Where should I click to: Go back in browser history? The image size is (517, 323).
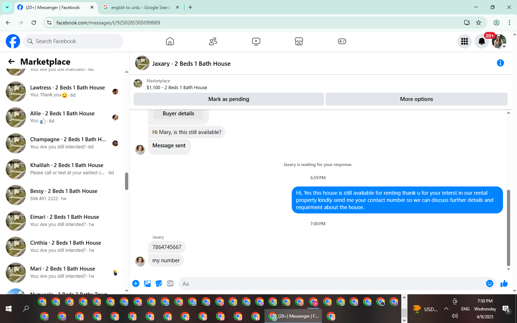[8, 23]
